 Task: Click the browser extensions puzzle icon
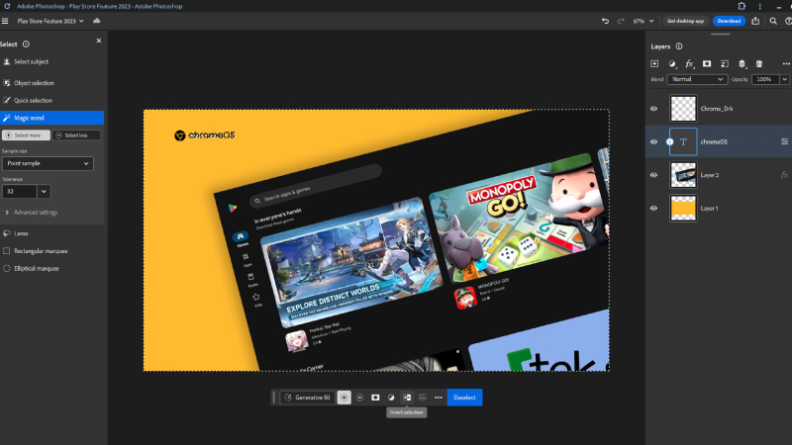coord(742,6)
